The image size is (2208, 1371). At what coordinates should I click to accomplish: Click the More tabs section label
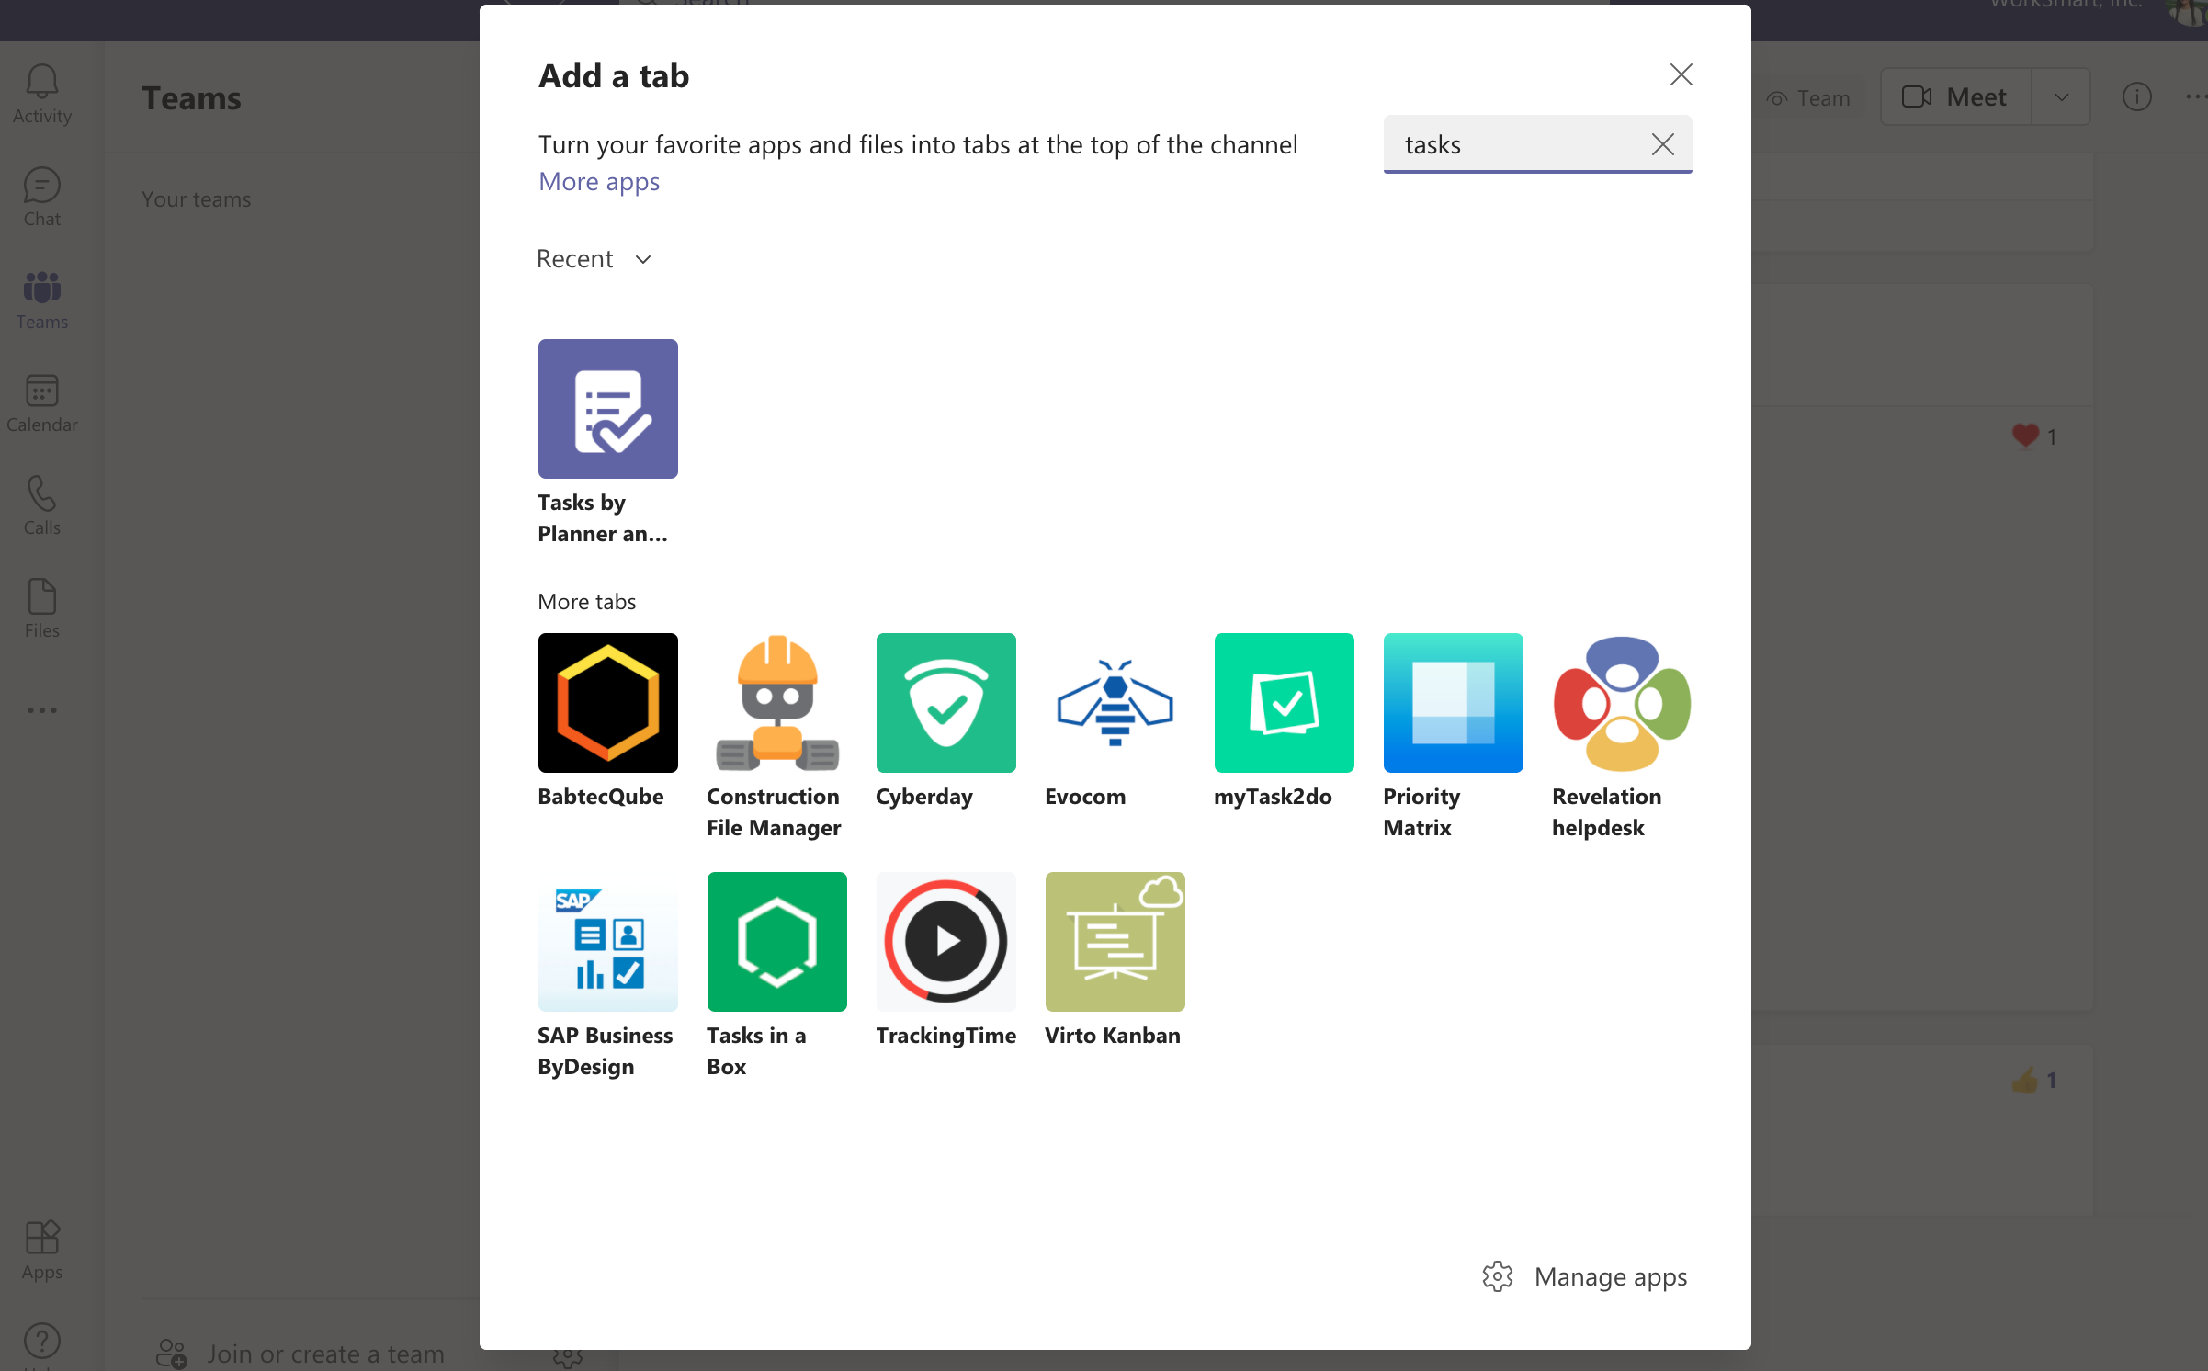[x=586, y=601]
